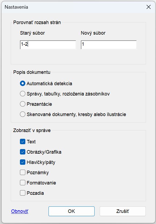Select the Nový súbor input containing 1
156x224 pixels.
click(x=109, y=44)
